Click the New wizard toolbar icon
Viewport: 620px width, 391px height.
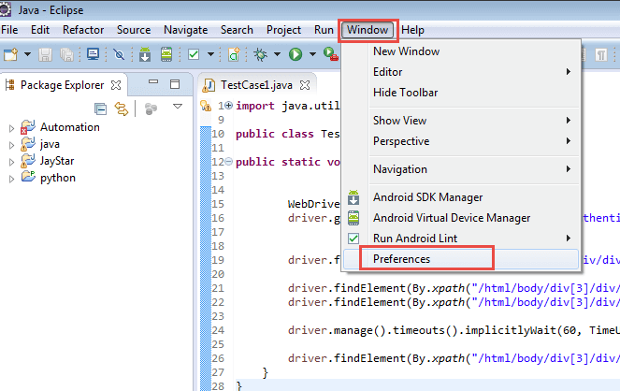[x=10, y=54]
